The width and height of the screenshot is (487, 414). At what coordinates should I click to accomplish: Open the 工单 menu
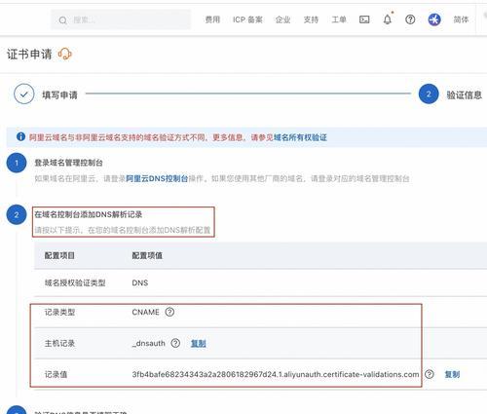[x=339, y=19]
